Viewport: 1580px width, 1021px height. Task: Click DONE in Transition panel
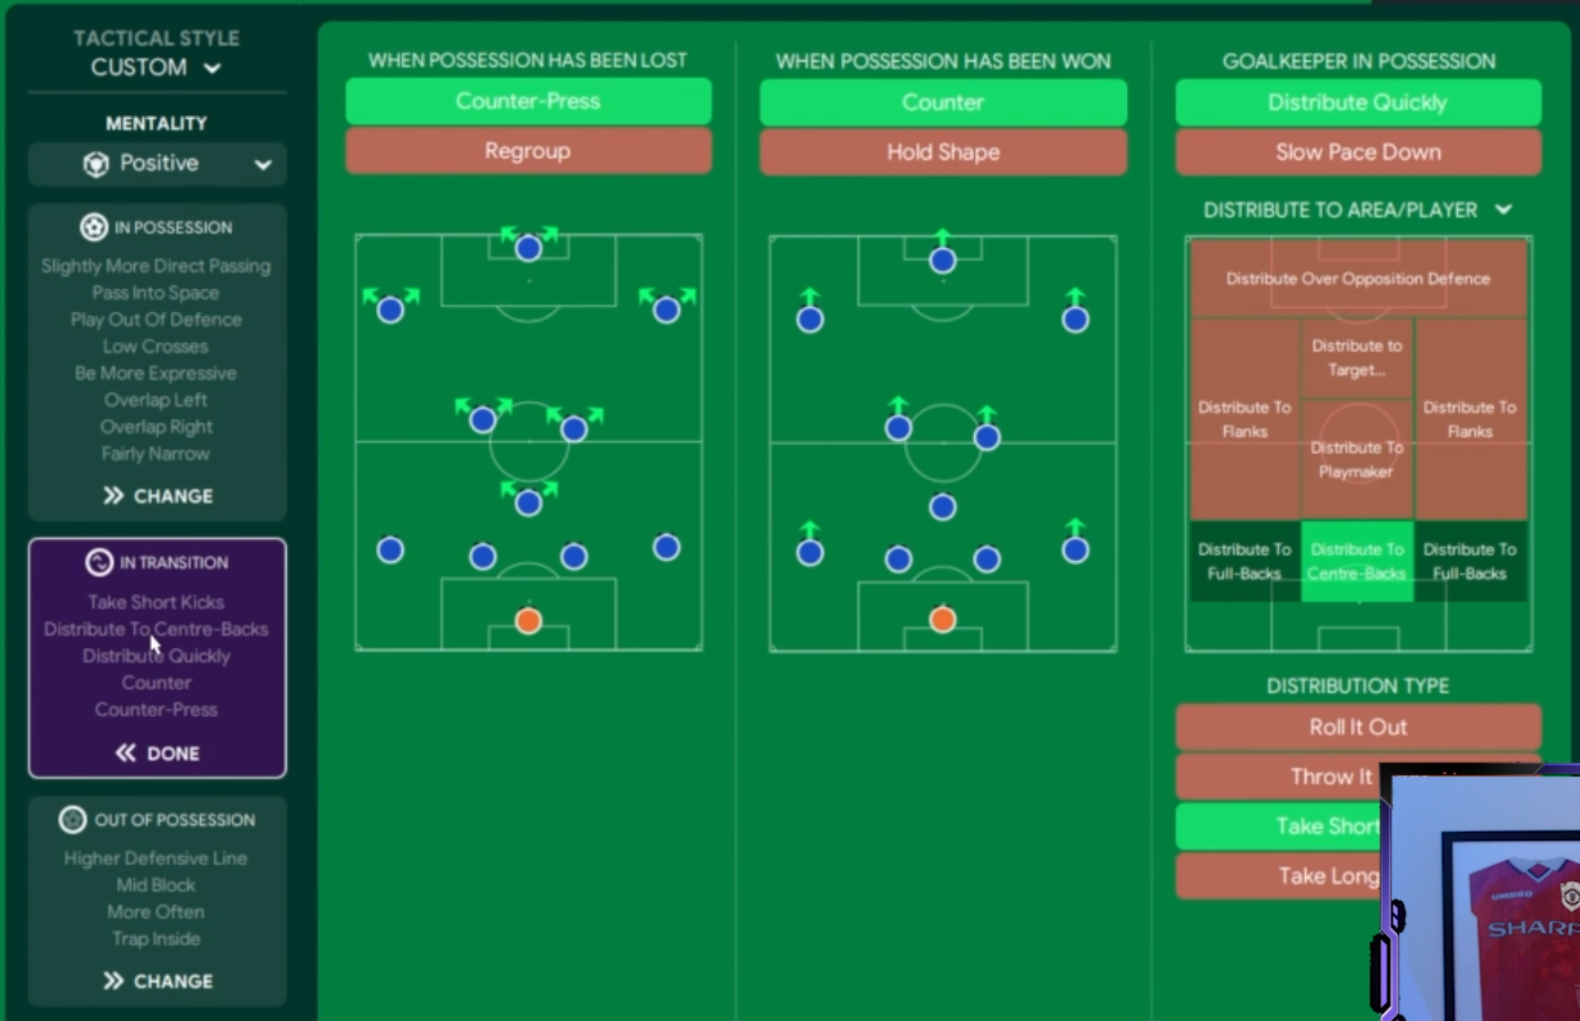[x=157, y=753]
